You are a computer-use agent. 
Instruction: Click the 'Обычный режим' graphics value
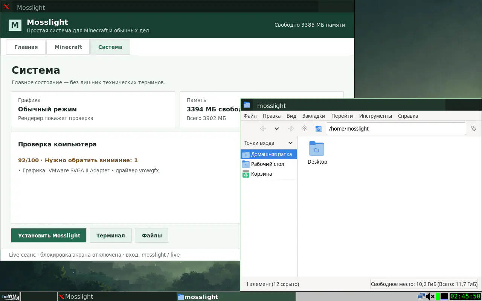click(x=47, y=109)
